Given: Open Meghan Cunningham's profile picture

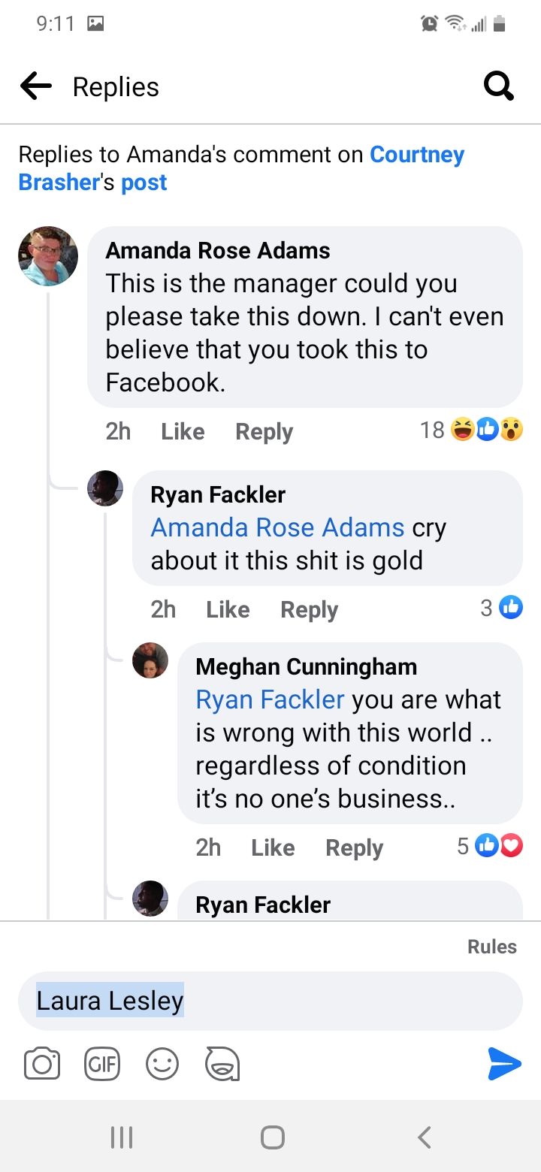Looking at the screenshot, I should click(150, 661).
